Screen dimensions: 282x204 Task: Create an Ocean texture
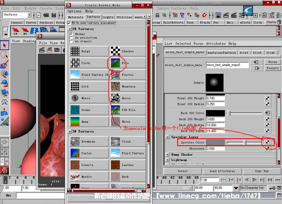pos(89,110)
